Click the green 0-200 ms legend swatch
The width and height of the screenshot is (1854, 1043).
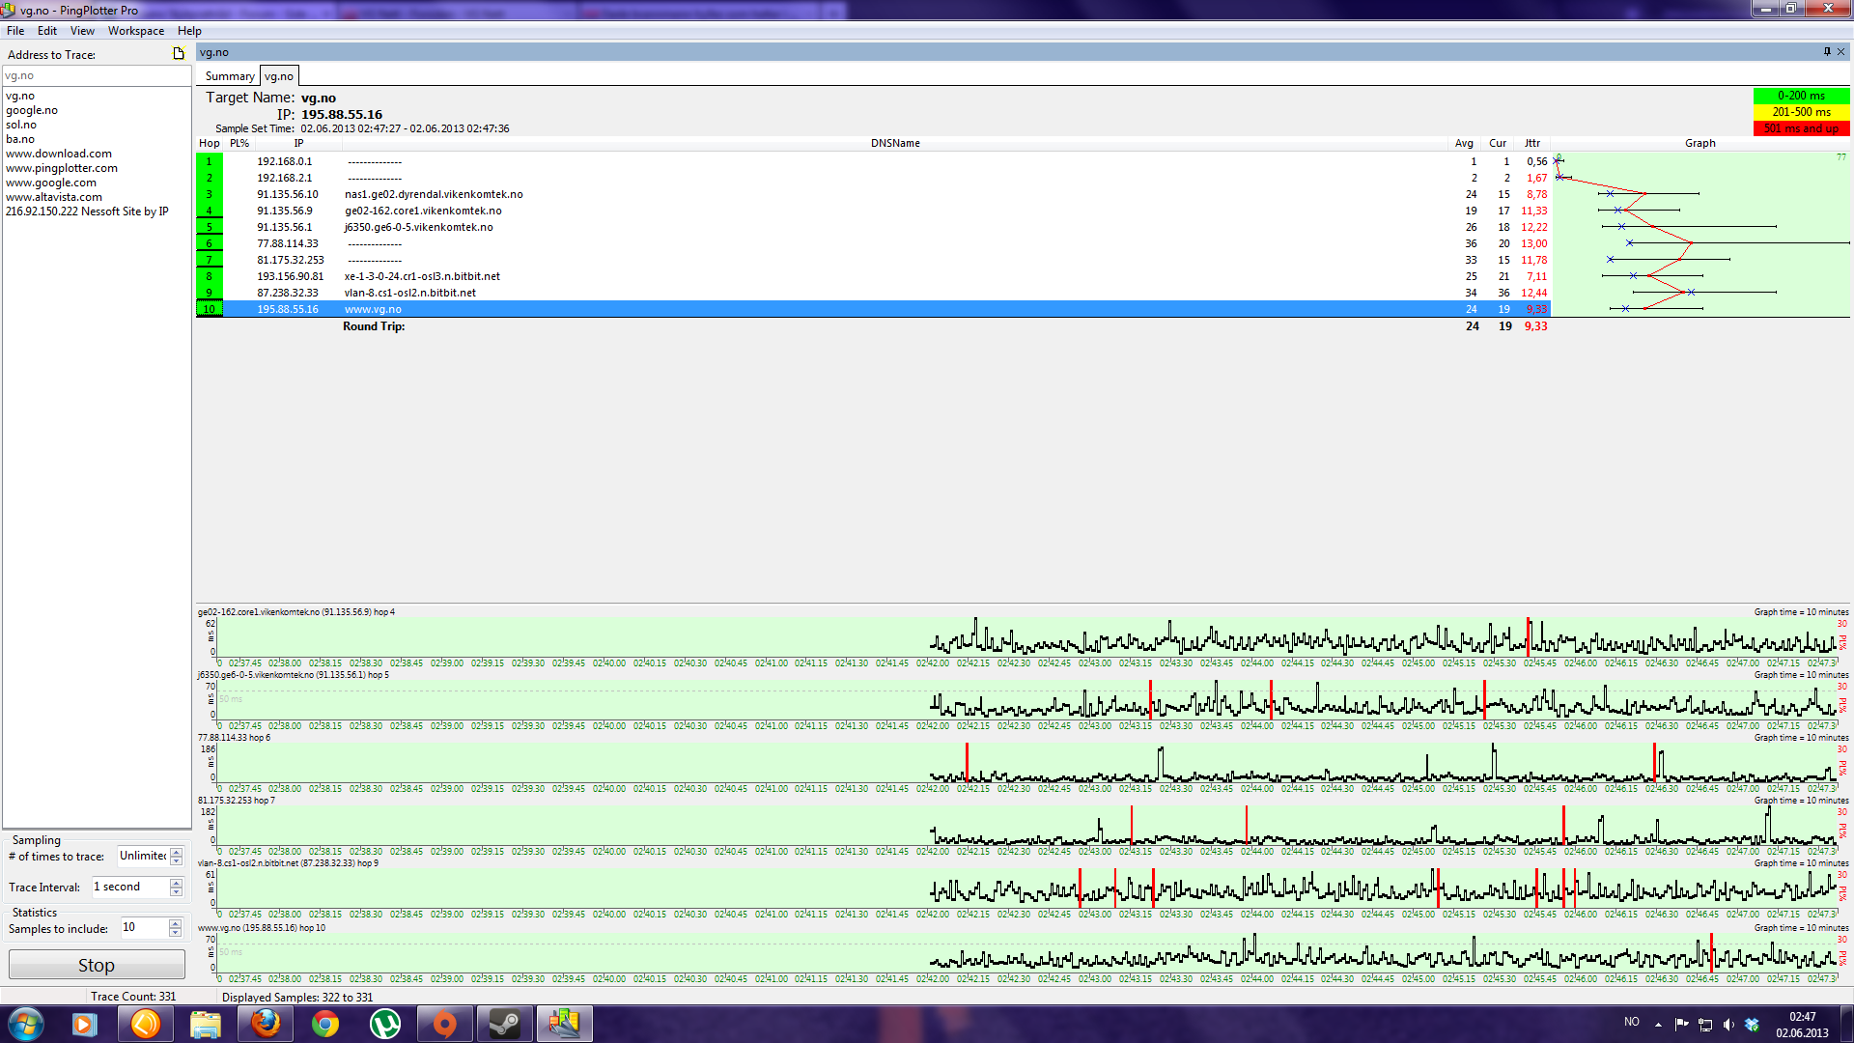tap(1801, 96)
